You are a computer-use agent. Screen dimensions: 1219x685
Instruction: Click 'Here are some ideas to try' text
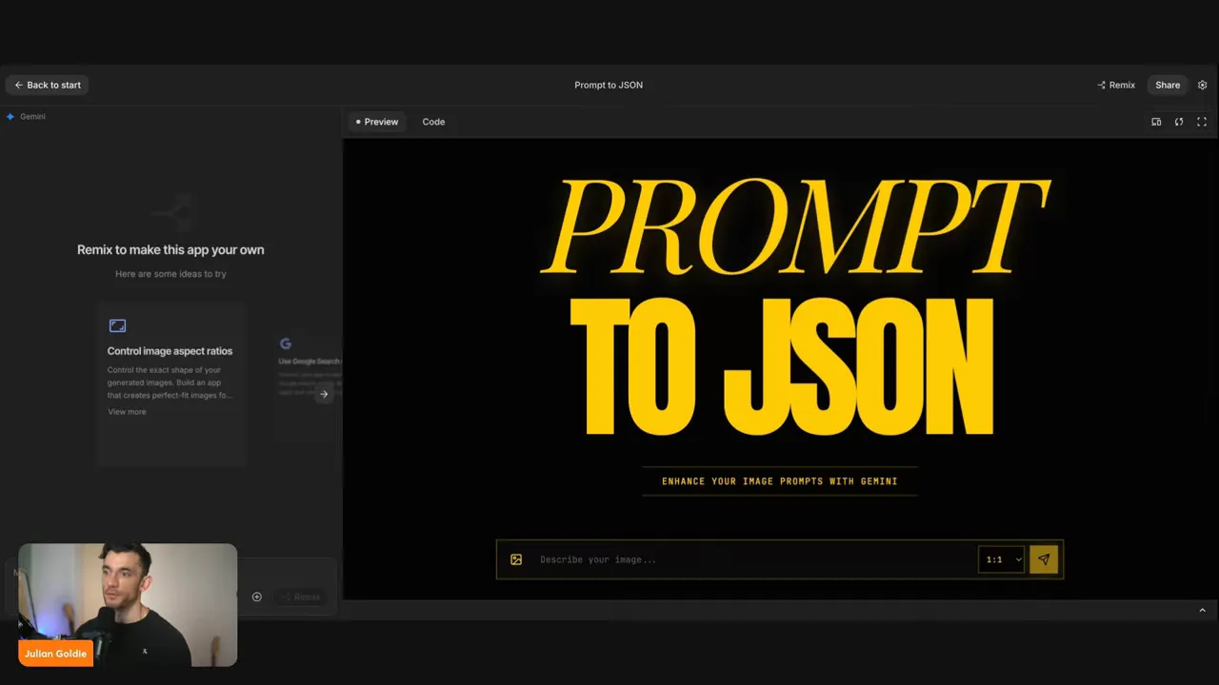(170, 274)
